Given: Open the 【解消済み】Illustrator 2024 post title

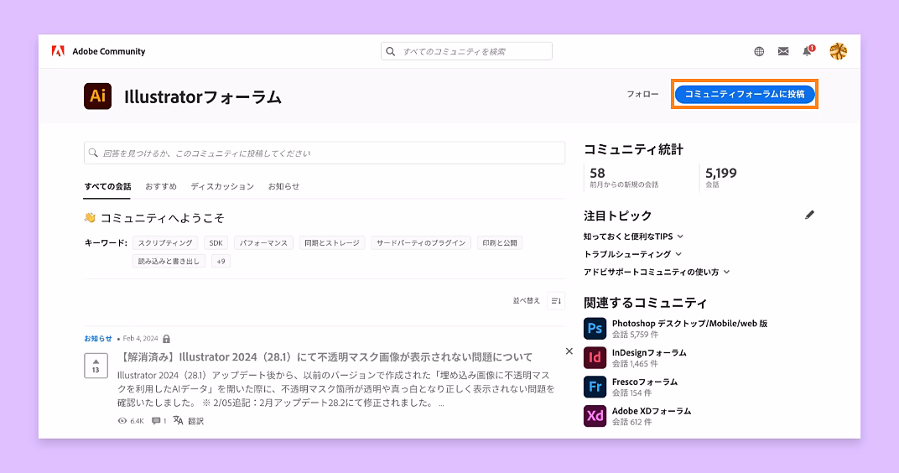Looking at the screenshot, I should point(325,356).
